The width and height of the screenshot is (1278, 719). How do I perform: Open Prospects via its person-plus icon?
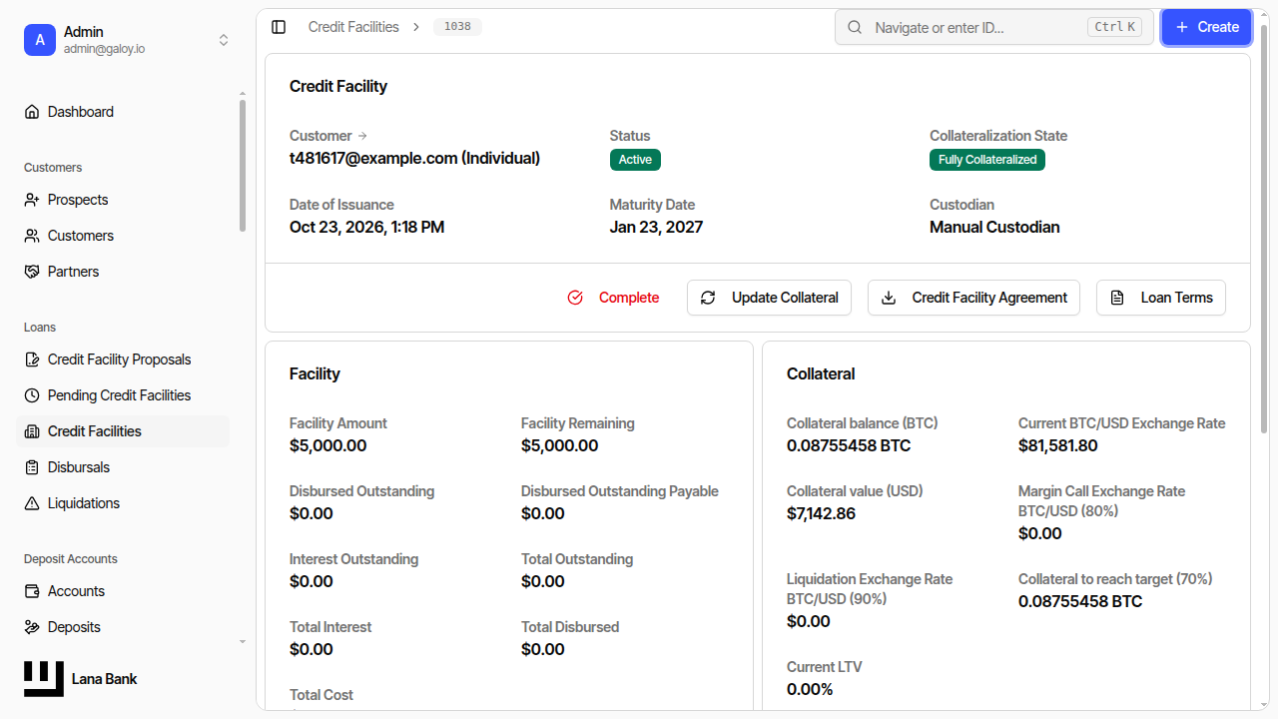(x=32, y=200)
